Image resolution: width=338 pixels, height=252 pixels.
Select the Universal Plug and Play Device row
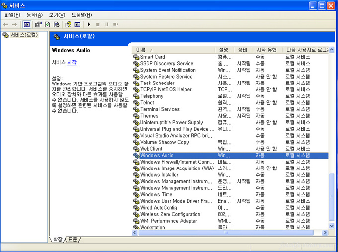click(230, 129)
